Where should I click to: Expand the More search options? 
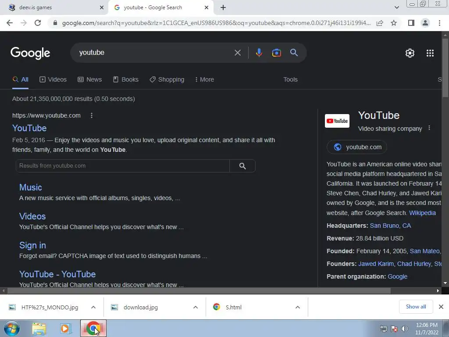[x=204, y=80]
